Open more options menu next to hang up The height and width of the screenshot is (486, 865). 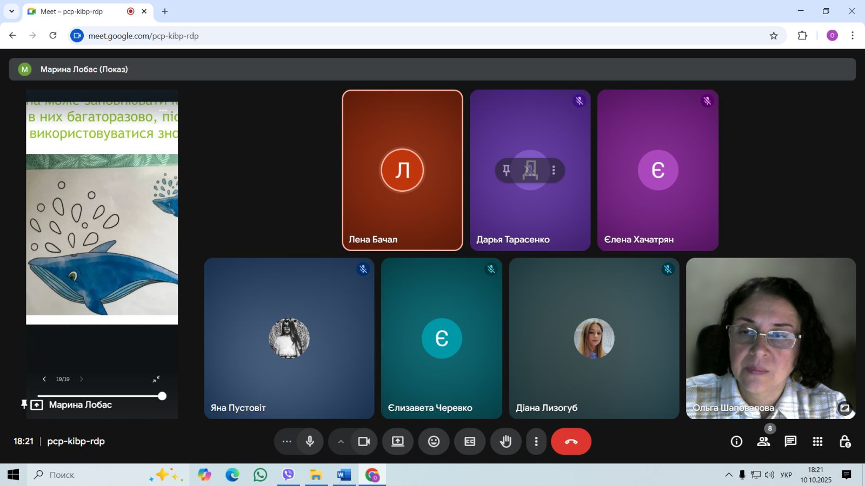[x=536, y=442]
